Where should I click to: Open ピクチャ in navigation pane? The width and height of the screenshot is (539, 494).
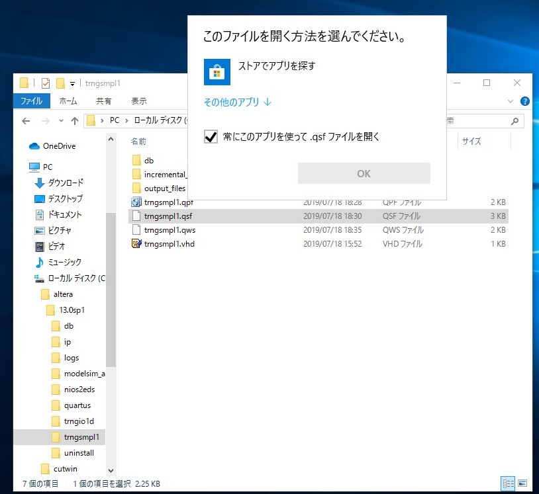[52, 231]
